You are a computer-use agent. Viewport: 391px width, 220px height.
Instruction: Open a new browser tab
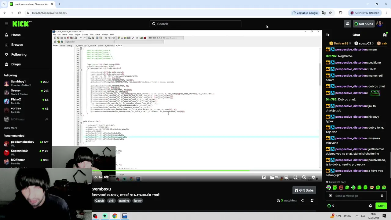pos(59,4)
